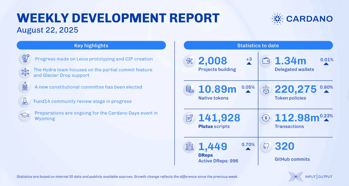This screenshot has width=349, height=186.
Task: Click the 1,449 DReps value
Action: 213,147
